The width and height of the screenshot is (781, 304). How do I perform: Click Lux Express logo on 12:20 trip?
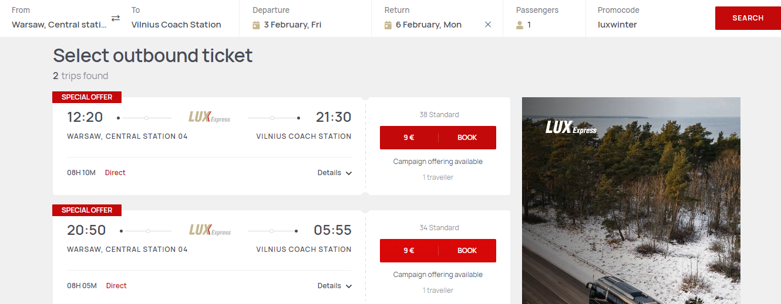click(209, 117)
